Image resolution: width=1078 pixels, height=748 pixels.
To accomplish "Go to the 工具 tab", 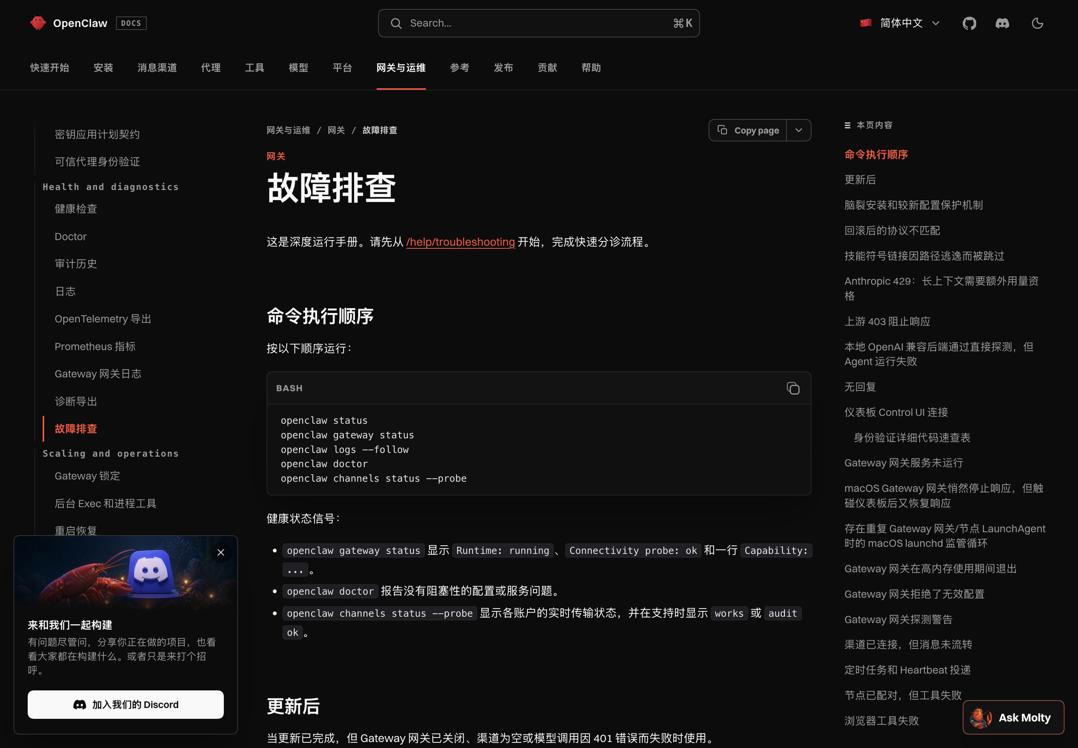I will click(x=255, y=68).
